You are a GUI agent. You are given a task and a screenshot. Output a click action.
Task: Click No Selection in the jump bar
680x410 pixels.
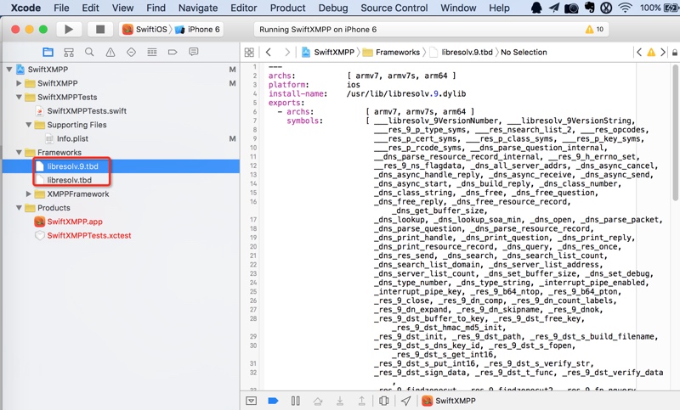point(524,53)
